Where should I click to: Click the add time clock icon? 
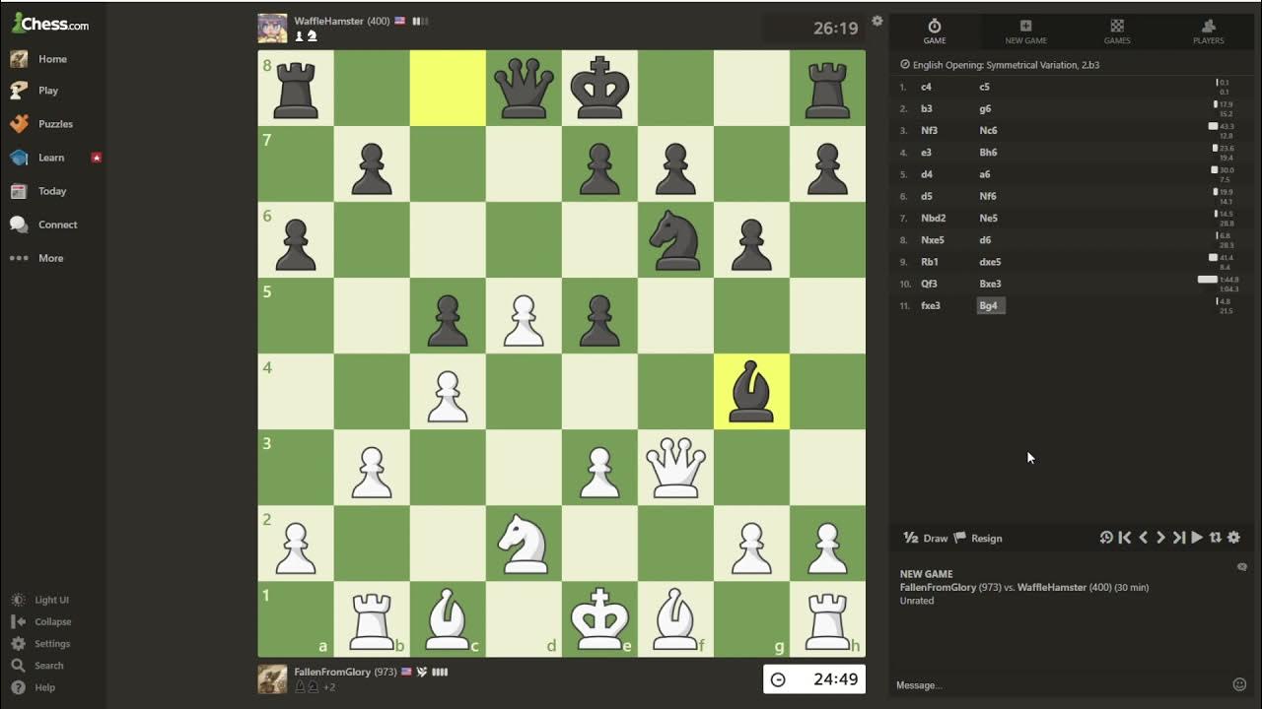click(1106, 538)
